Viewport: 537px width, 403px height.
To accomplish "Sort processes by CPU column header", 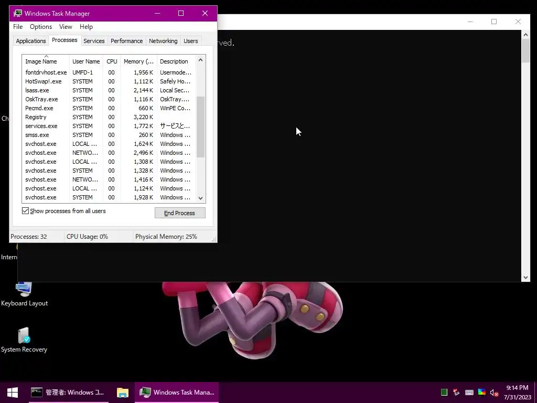I will [x=112, y=61].
